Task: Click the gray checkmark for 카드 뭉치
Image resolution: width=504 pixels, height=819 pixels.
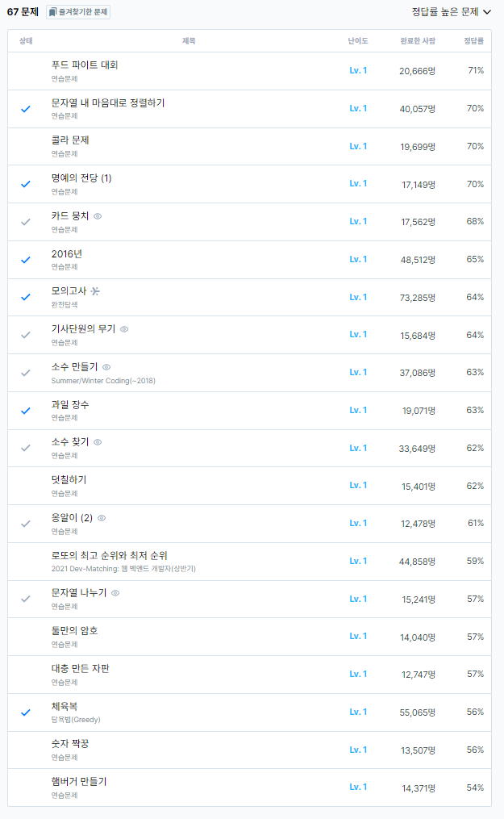Action: (26, 222)
